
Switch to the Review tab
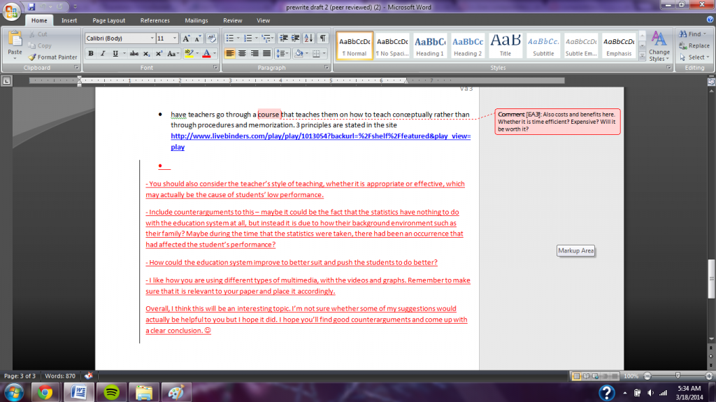click(x=232, y=21)
